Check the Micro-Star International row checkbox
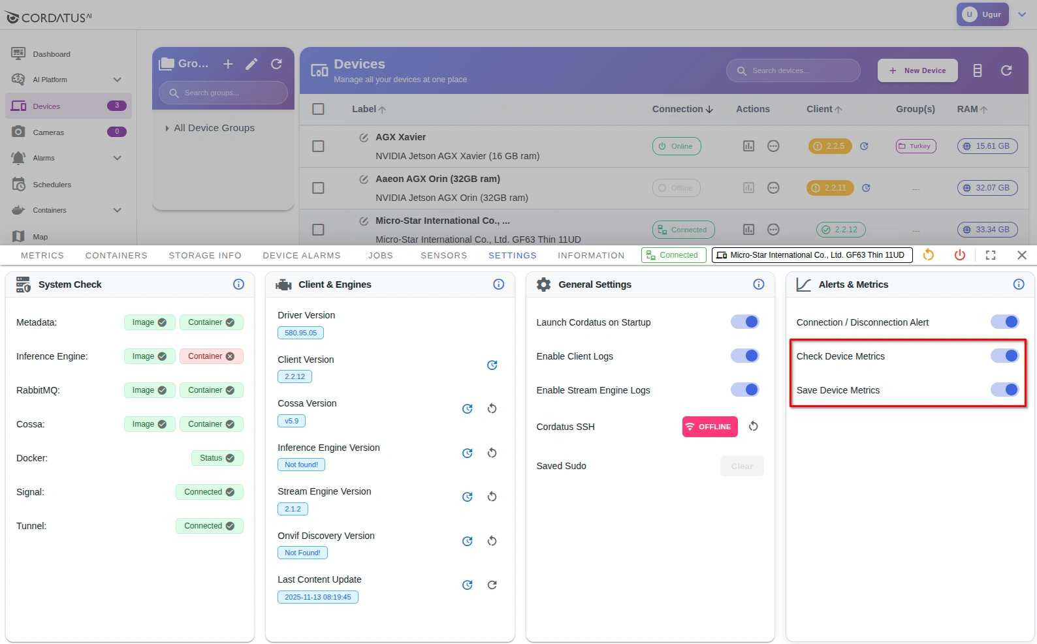Viewport: 1037px width, 644px height. [318, 230]
